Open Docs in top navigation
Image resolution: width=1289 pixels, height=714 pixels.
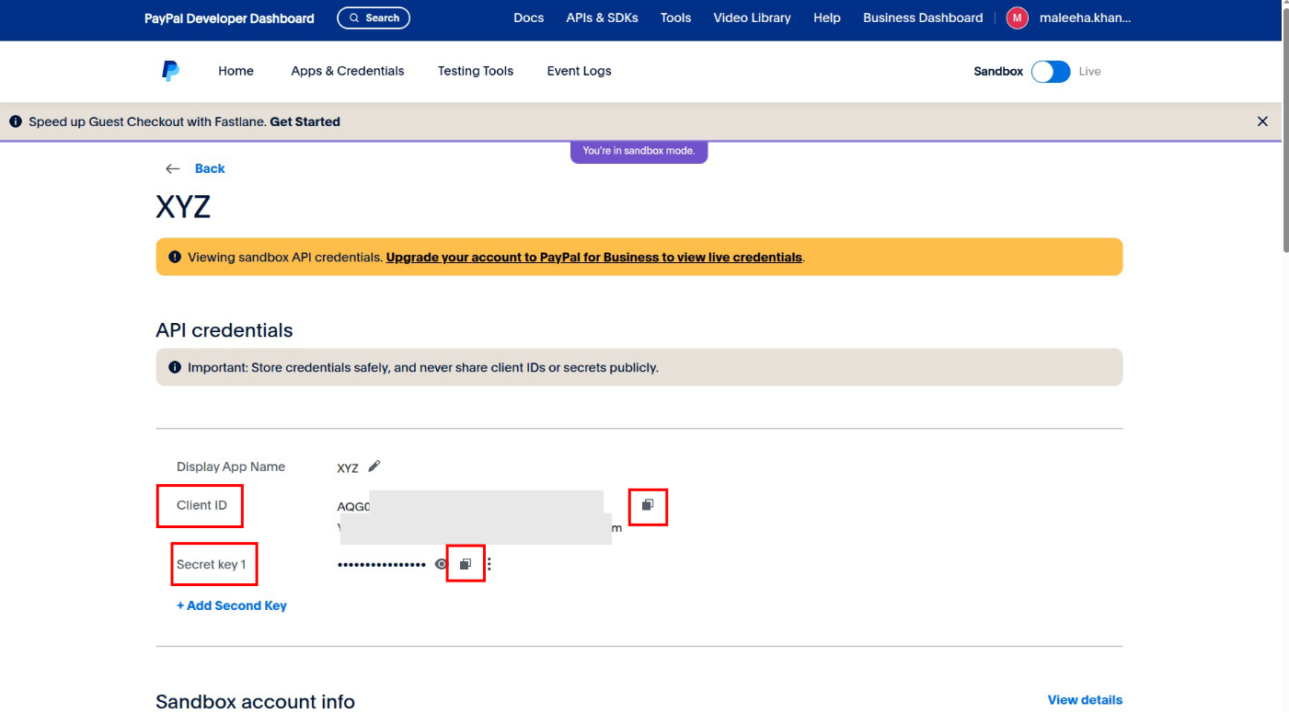point(528,17)
